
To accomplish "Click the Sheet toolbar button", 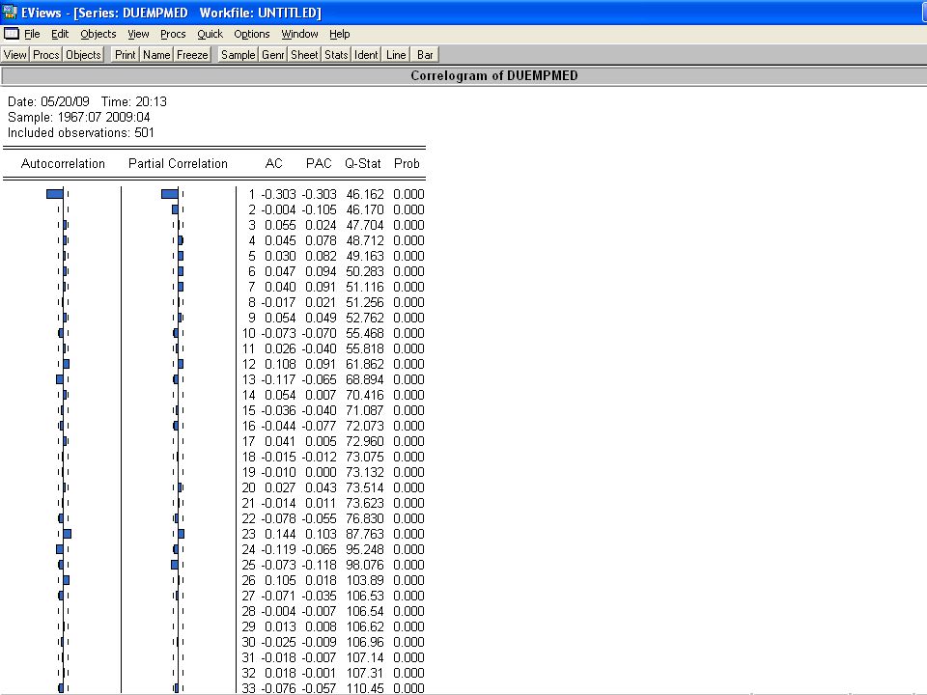I will 304,55.
